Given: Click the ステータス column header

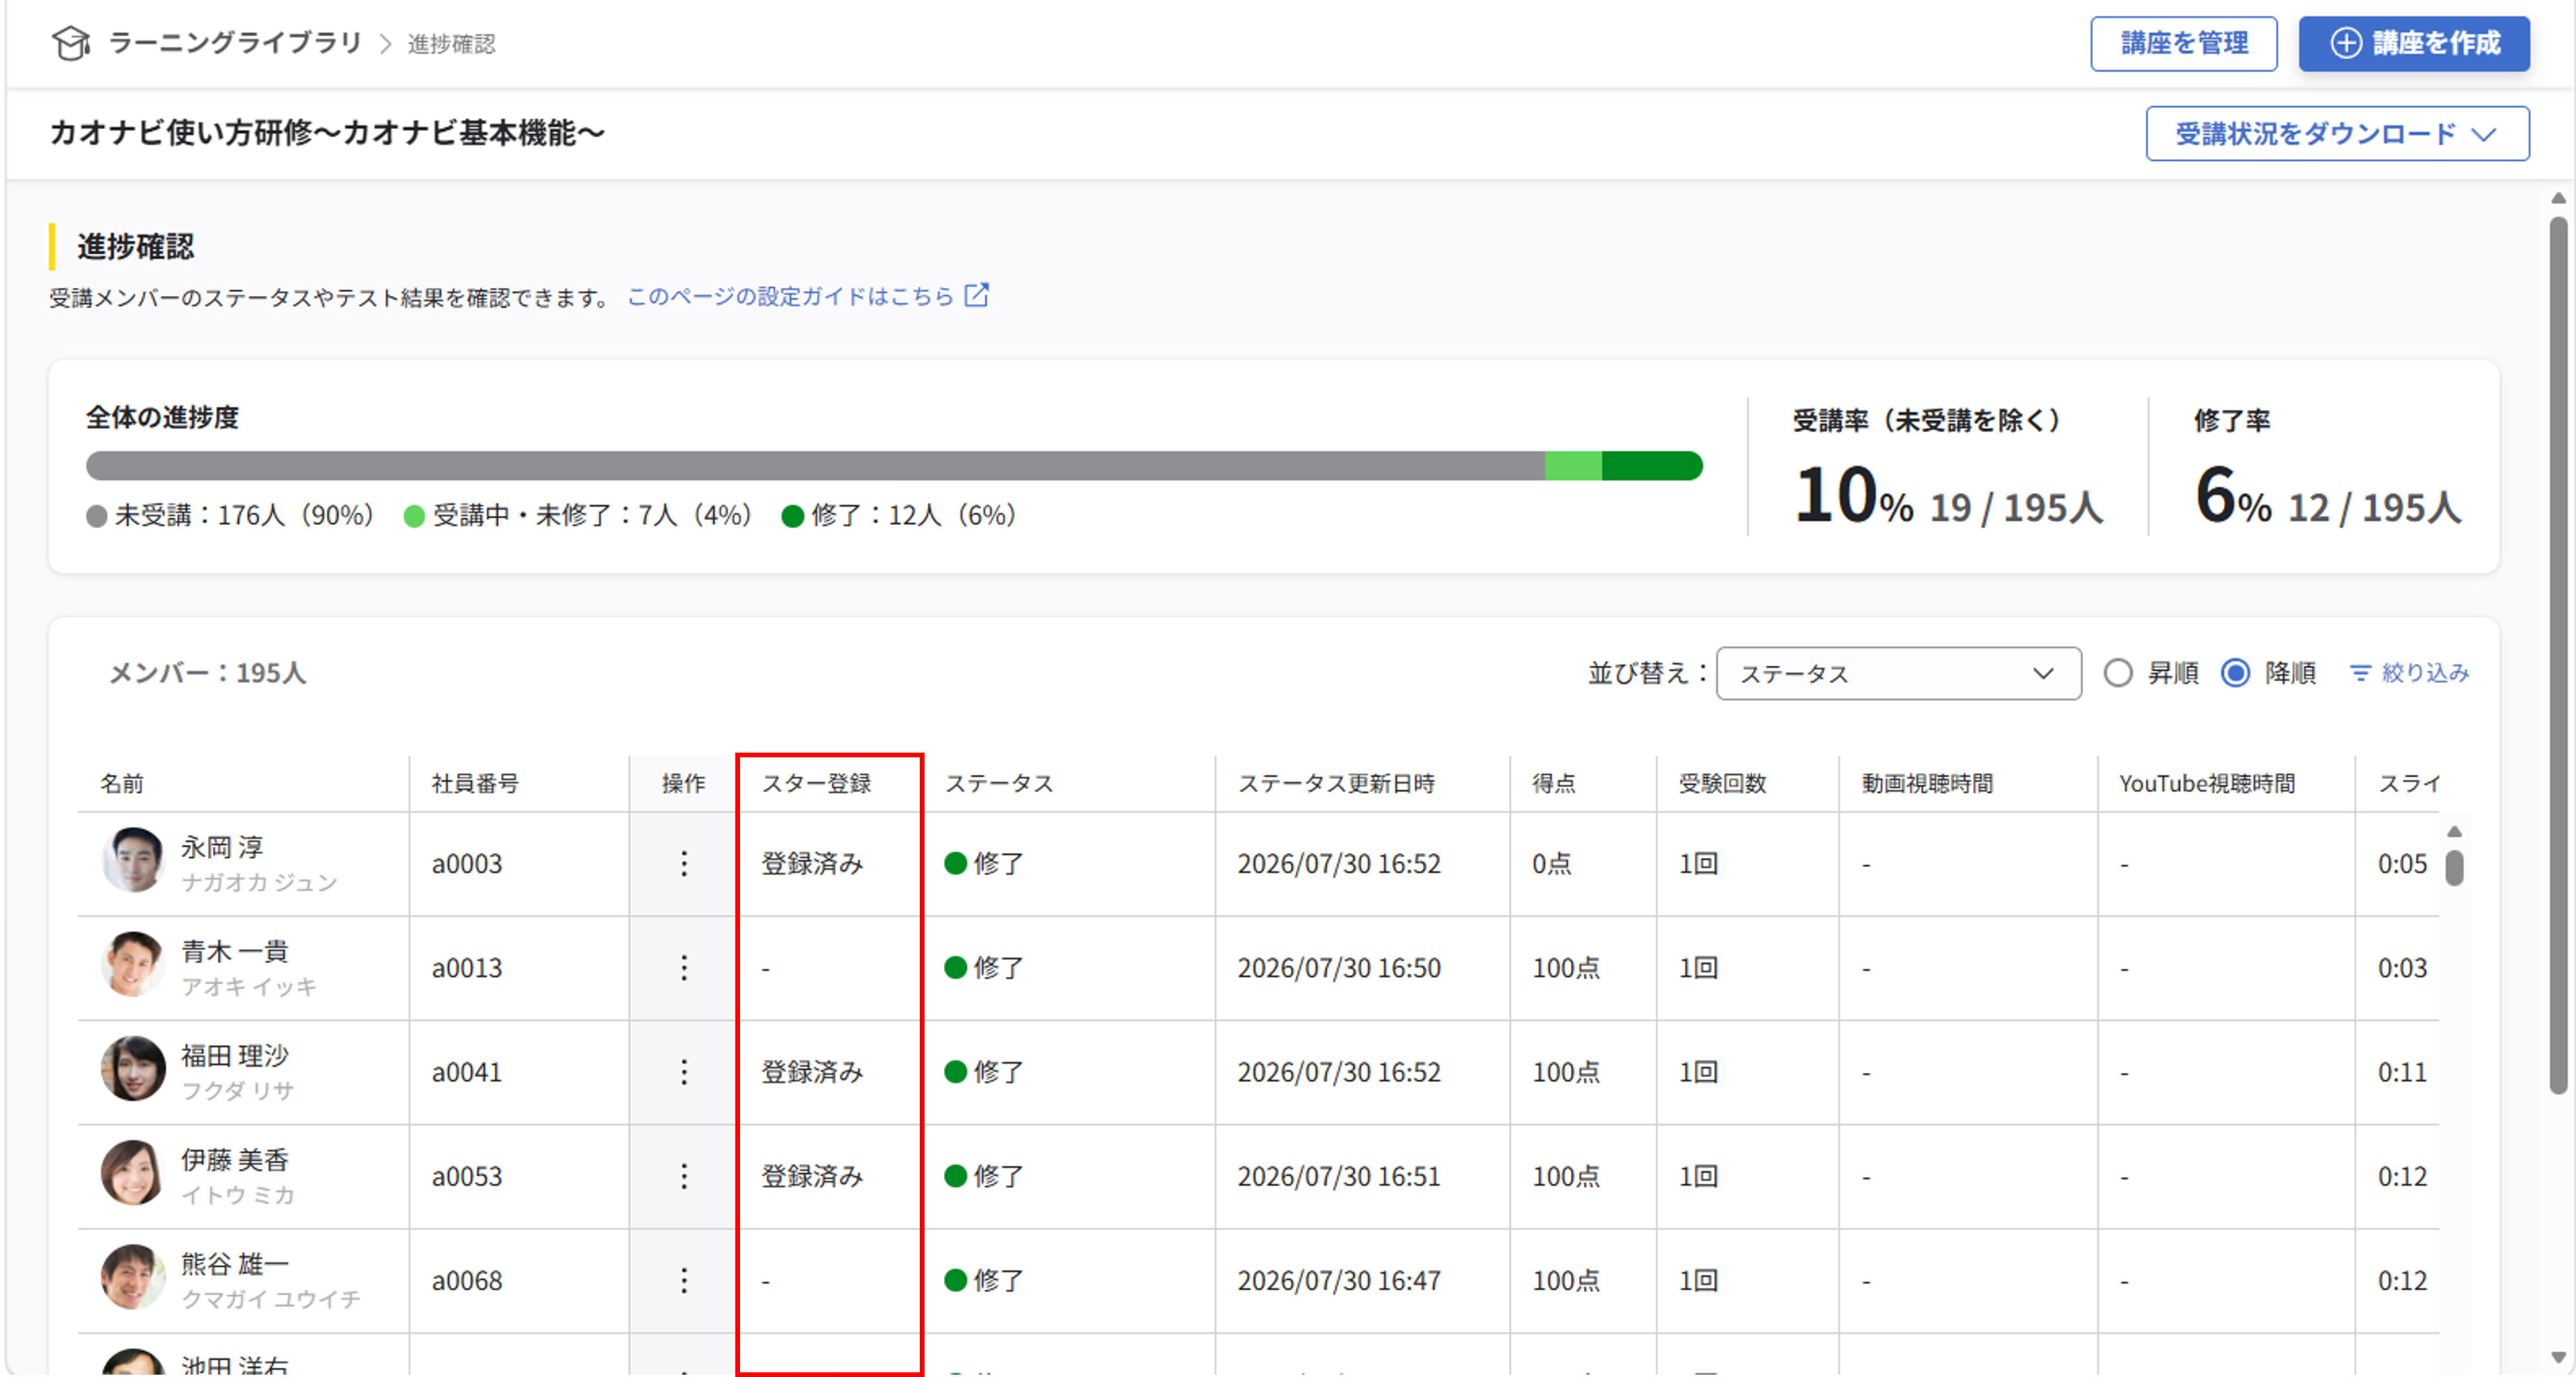Looking at the screenshot, I should point(999,784).
